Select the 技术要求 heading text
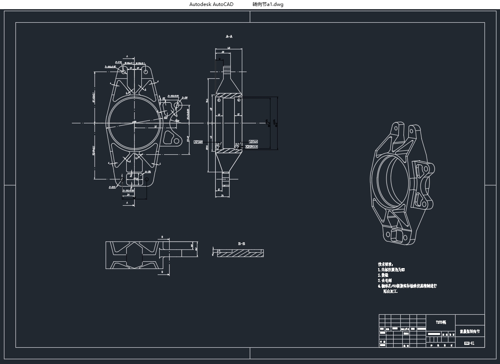The height and width of the screenshot is (364, 500). (385, 264)
